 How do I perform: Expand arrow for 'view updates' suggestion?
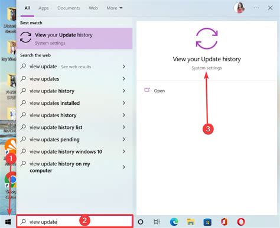click(x=124, y=78)
